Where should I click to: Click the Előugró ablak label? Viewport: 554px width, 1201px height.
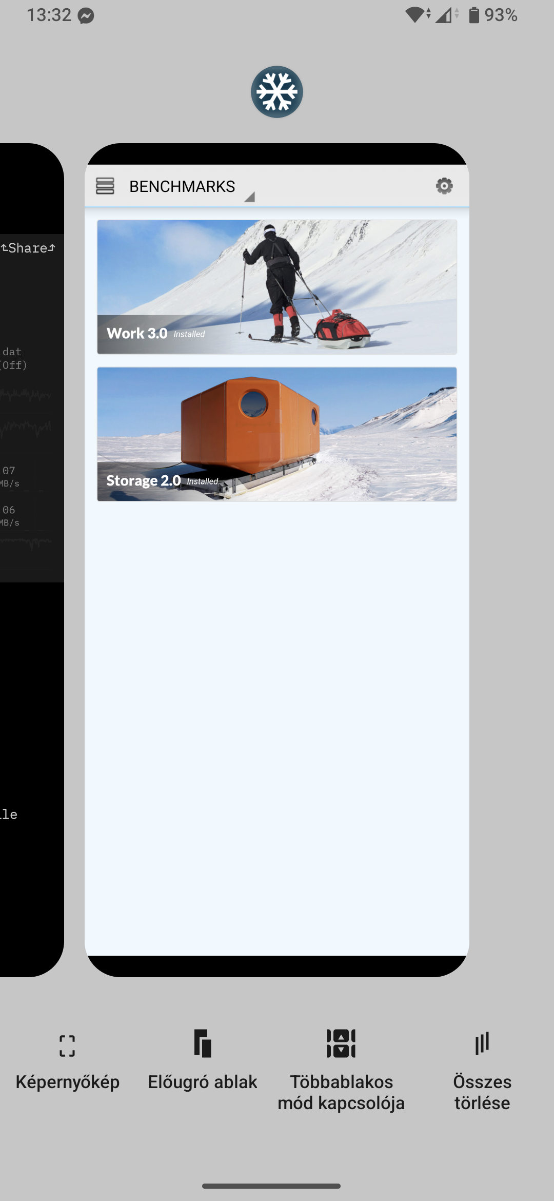pyautogui.click(x=203, y=1082)
